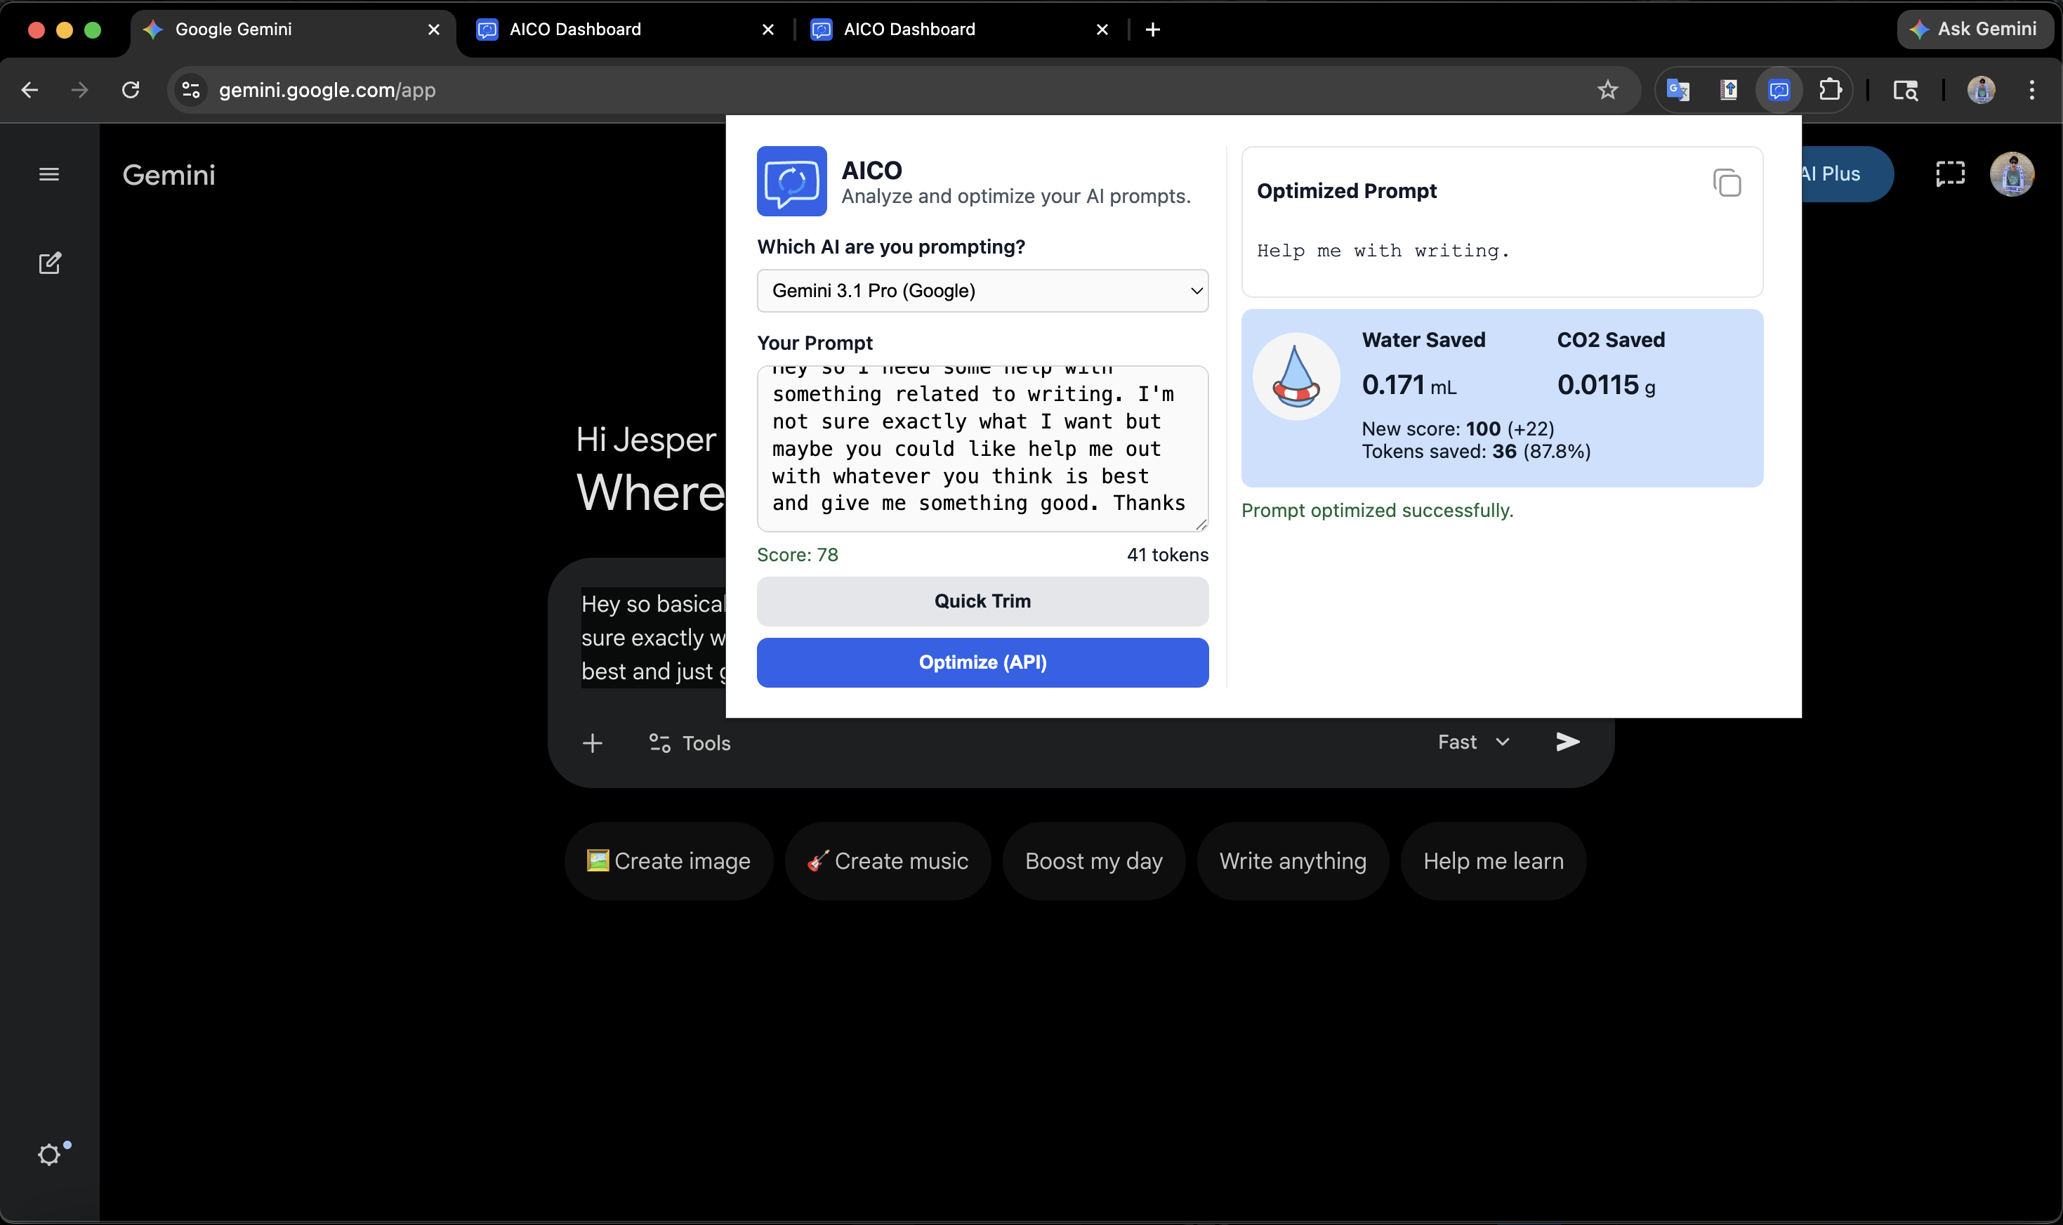Bookmark this page with the star icon

coord(1607,89)
